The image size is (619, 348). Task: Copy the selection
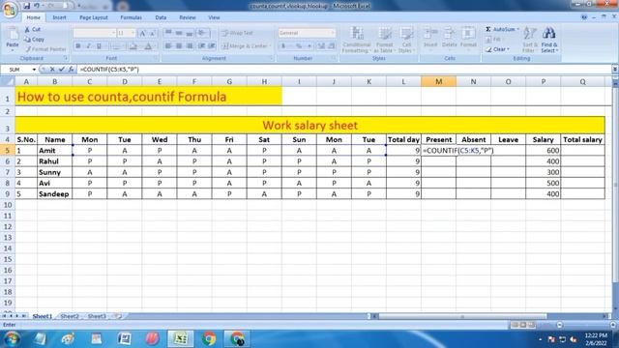coord(35,39)
